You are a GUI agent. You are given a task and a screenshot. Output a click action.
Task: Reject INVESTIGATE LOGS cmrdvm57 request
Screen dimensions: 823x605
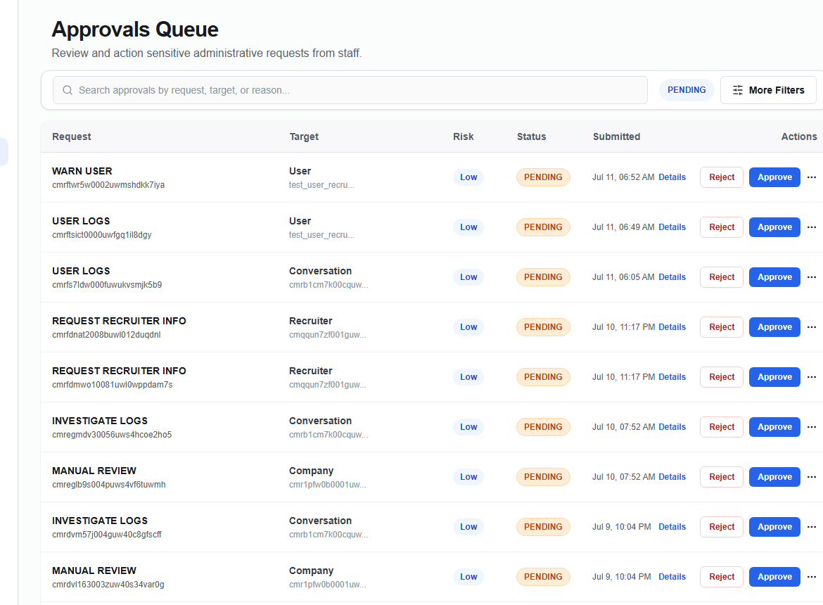(x=722, y=527)
